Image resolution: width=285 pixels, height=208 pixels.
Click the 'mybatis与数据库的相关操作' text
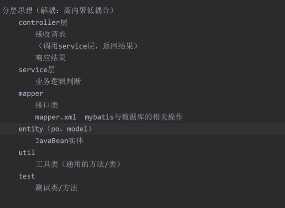pyautogui.click(x=133, y=117)
